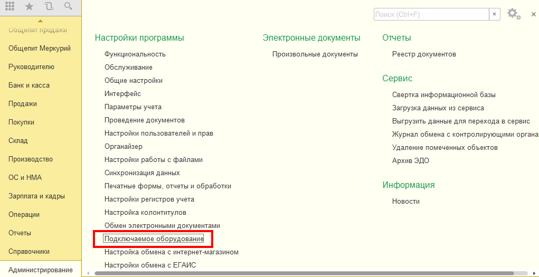Click the Поиск (Ctrl+F) search field
This screenshot has width=539, height=277.
click(x=431, y=14)
